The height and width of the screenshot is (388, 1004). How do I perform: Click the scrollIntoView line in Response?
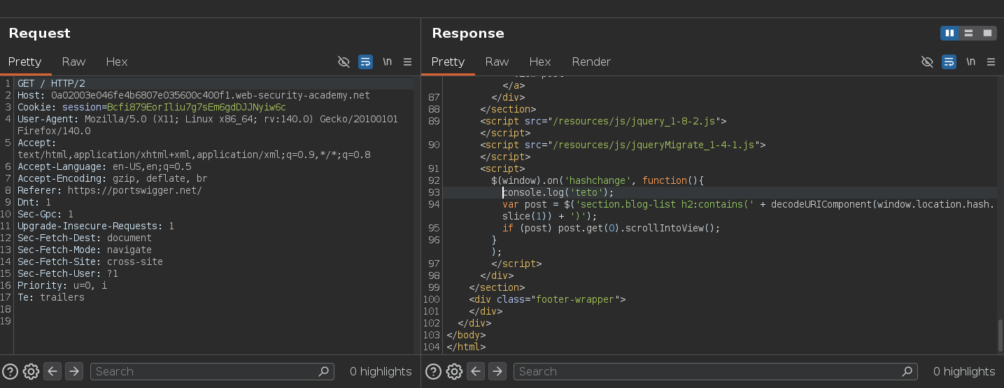pos(611,228)
